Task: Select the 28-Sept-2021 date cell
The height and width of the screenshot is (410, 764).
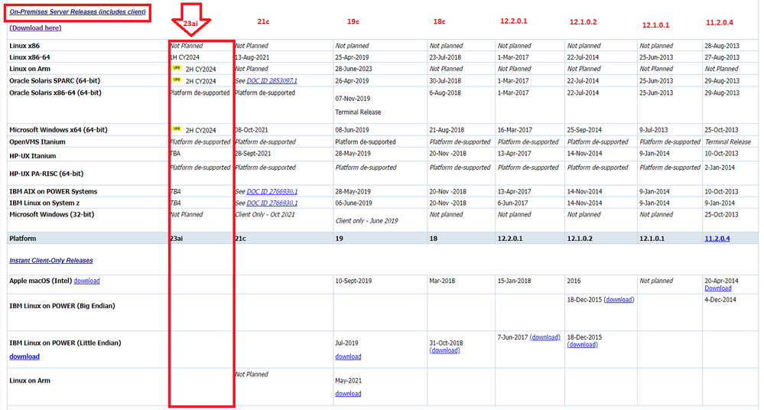Action: [x=253, y=153]
